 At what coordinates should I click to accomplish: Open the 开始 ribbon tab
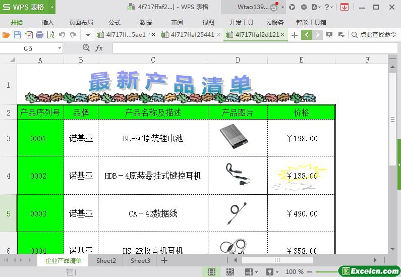(x=17, y=23)
